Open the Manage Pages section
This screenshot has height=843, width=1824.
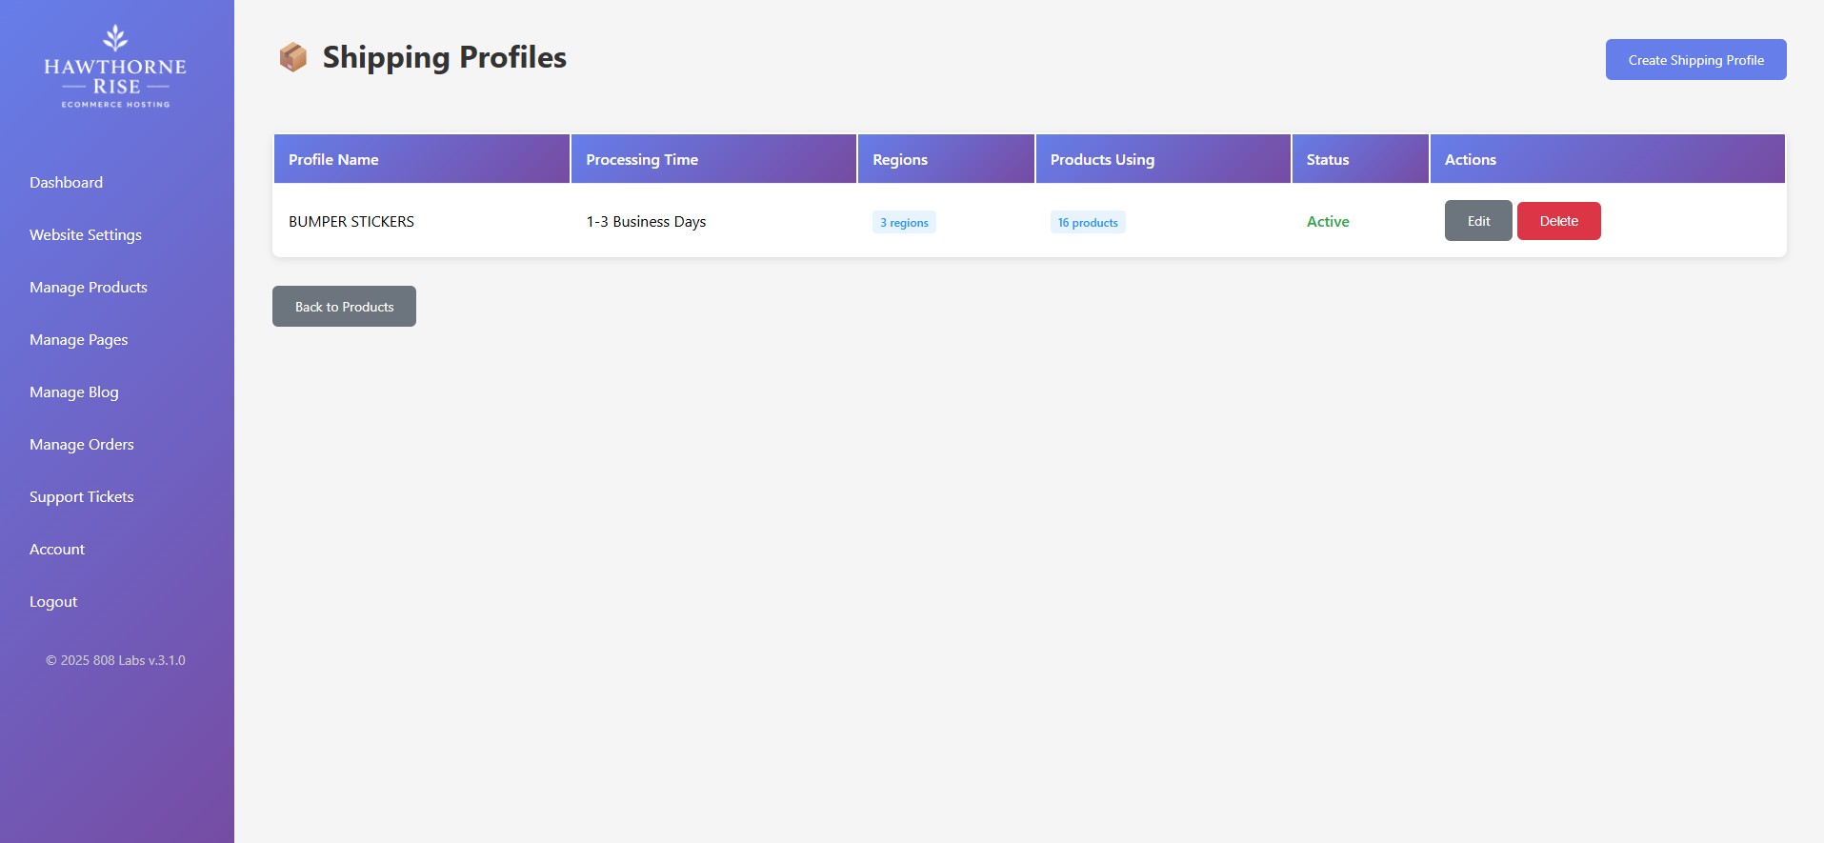pos(78,339)
